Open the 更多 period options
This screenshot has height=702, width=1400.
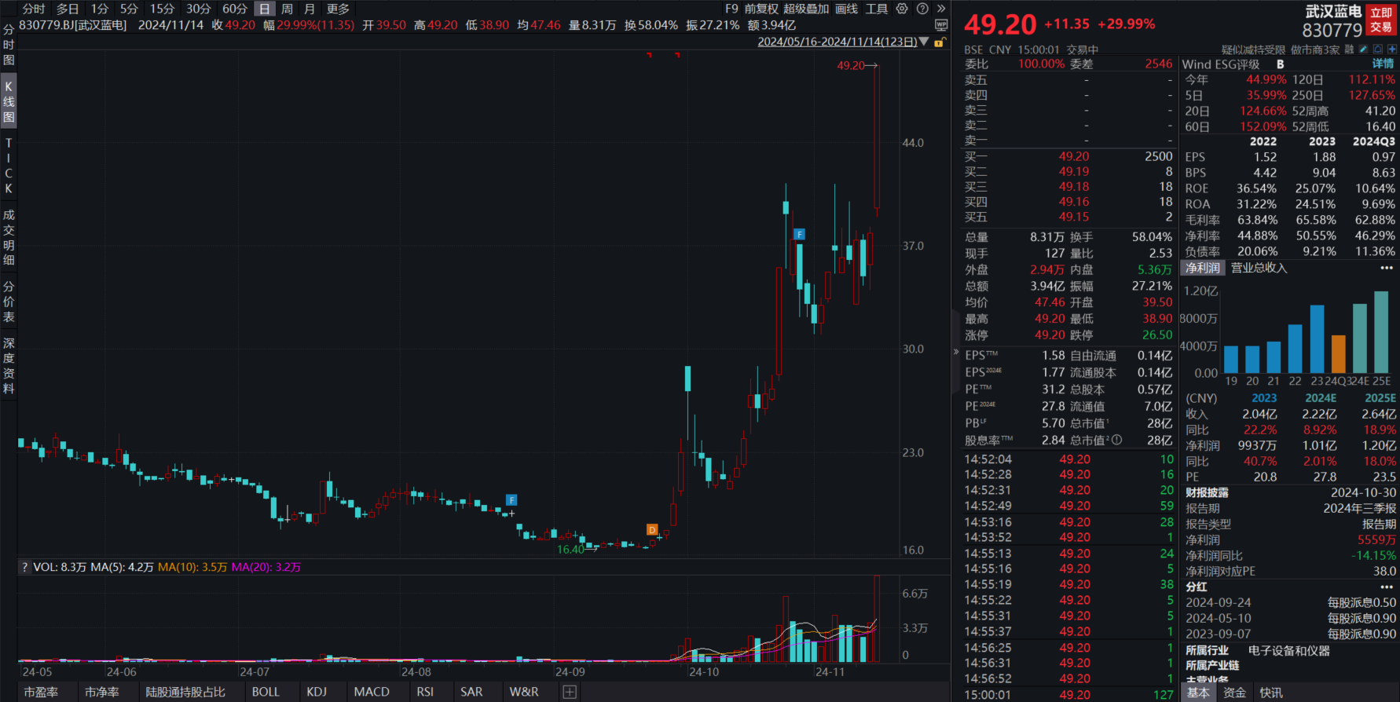pyautogui.click(x=338, y=9)
